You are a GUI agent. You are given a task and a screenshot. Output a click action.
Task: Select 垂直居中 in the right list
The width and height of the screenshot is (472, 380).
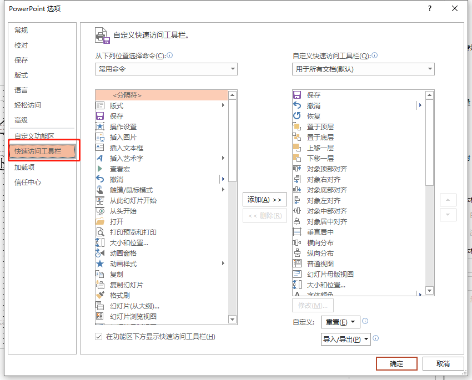point(328,232)
